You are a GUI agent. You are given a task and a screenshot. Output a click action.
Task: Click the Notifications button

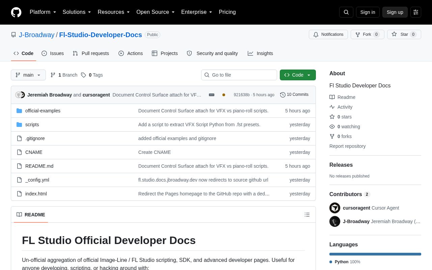(328, 34)
